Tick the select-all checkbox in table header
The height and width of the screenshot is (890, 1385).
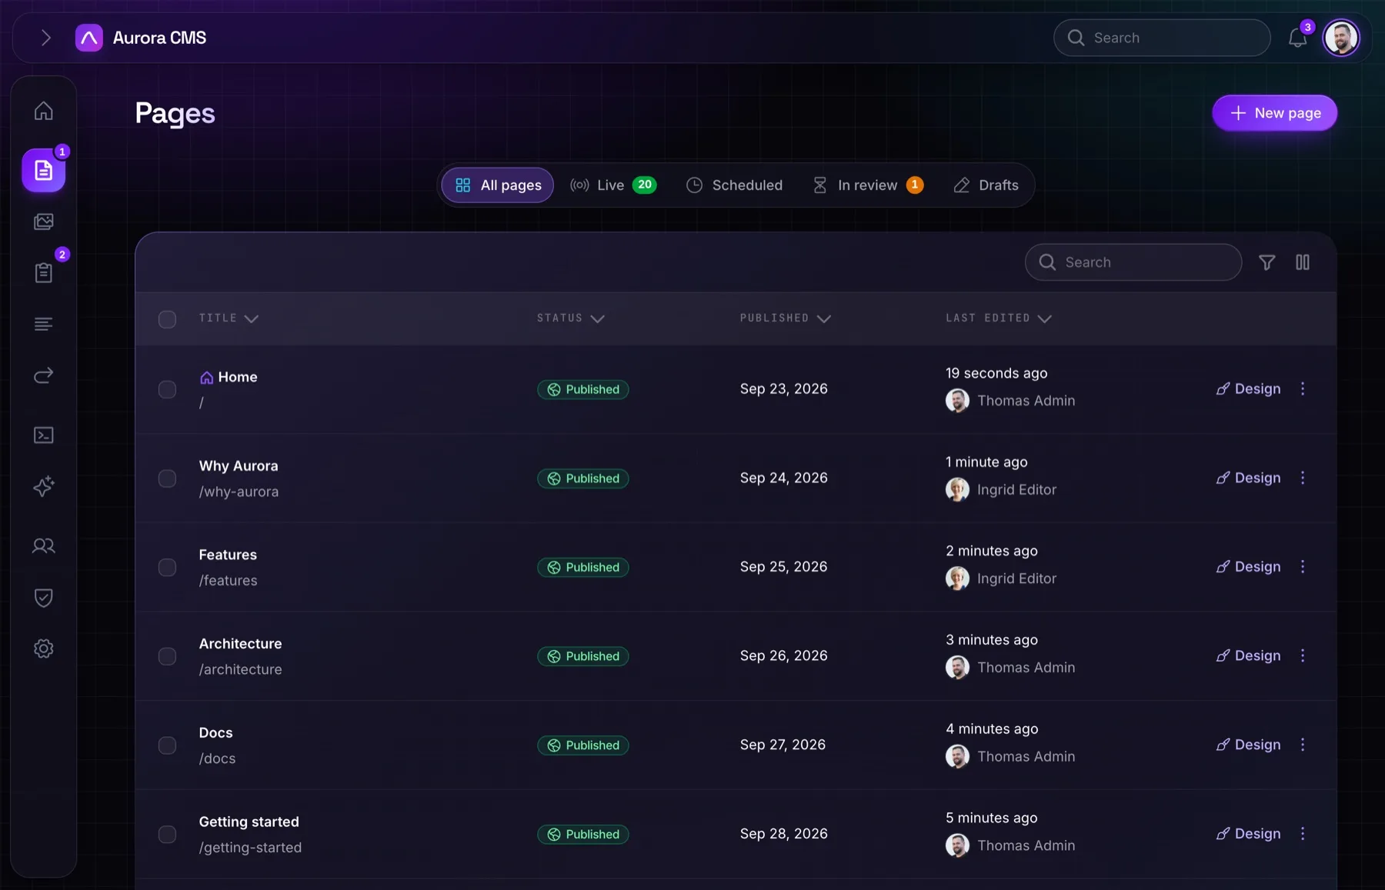[167, 319]
